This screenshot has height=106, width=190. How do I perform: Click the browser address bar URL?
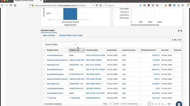click(61, 5)
